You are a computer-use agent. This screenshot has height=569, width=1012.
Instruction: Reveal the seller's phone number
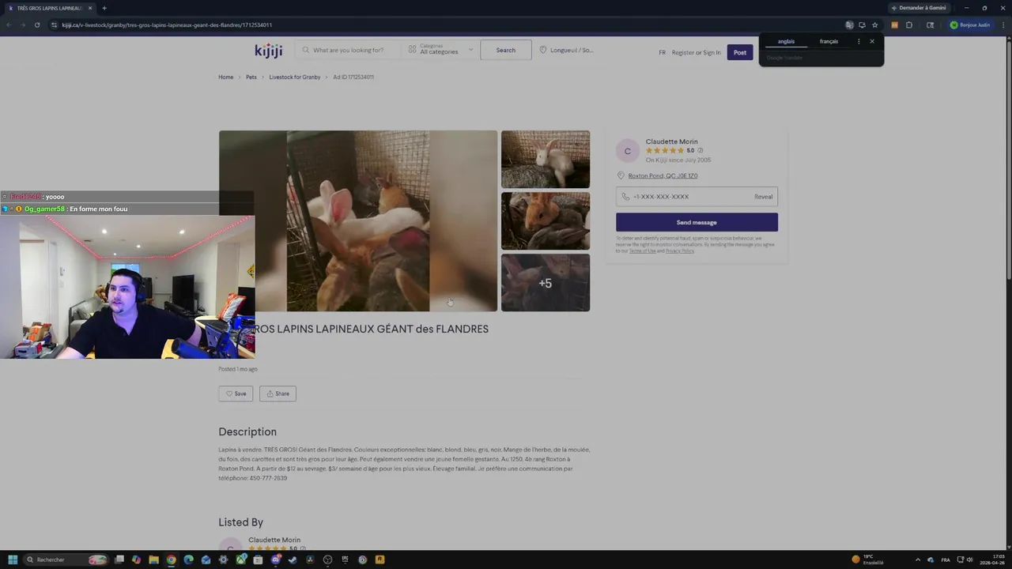(x=763, y=197)
